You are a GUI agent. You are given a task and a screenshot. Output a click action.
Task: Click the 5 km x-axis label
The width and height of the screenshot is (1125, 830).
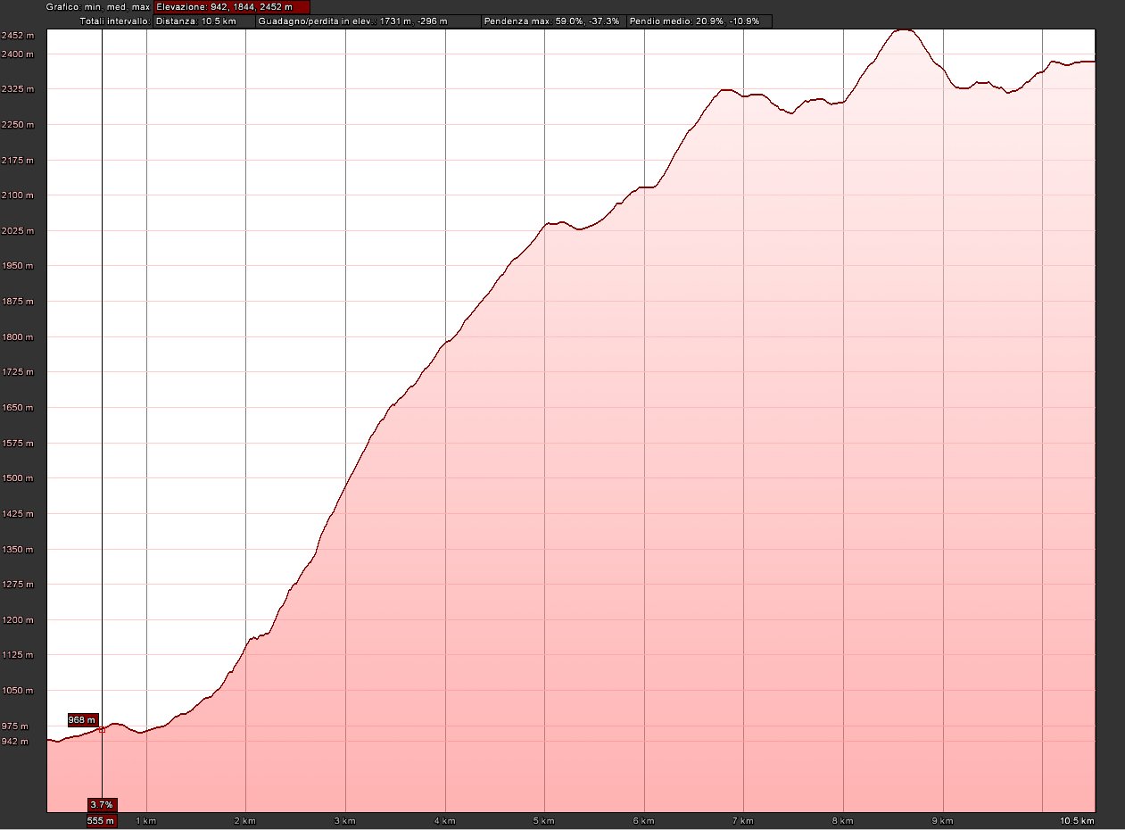544,820
